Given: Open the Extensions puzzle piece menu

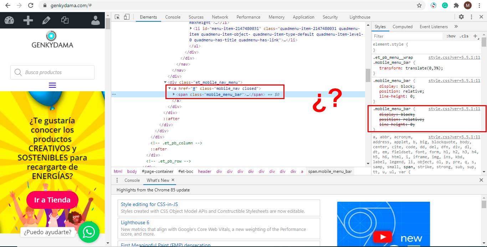Looking at the screenshot, I should [456, 5].
